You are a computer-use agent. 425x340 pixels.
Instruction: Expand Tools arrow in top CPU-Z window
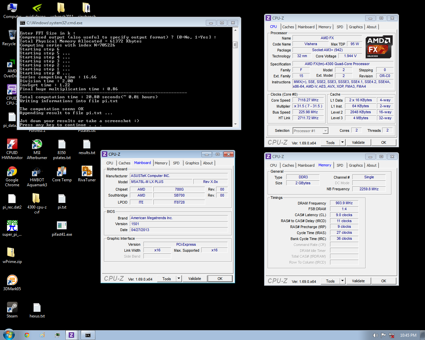(x=342, y=142)
